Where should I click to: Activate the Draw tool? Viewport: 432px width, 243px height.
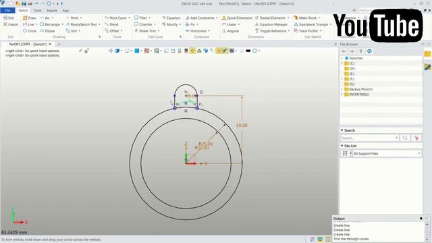[29, 18]
